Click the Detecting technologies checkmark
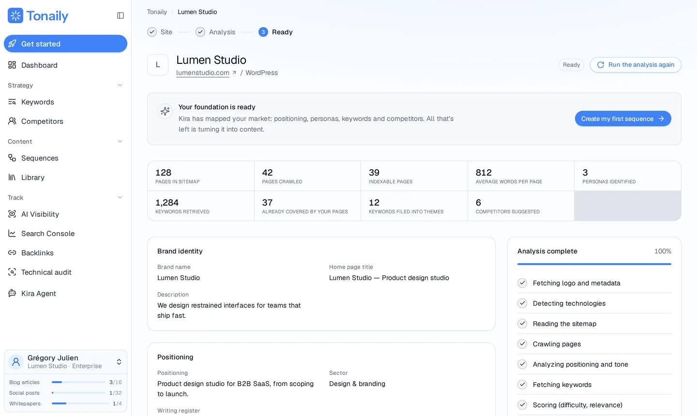This screenshot has width=697, height=416. pos(522,303)
